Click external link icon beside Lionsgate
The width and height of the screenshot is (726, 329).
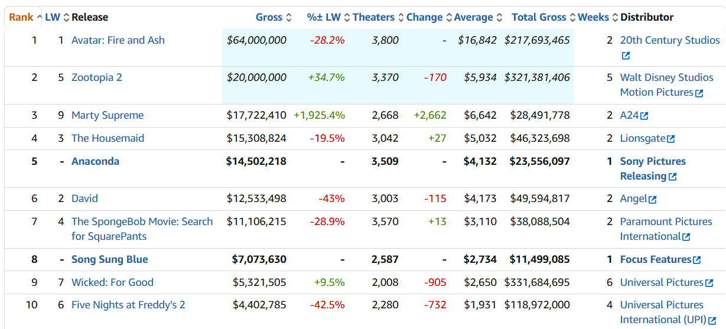click(x=671, y=139)
